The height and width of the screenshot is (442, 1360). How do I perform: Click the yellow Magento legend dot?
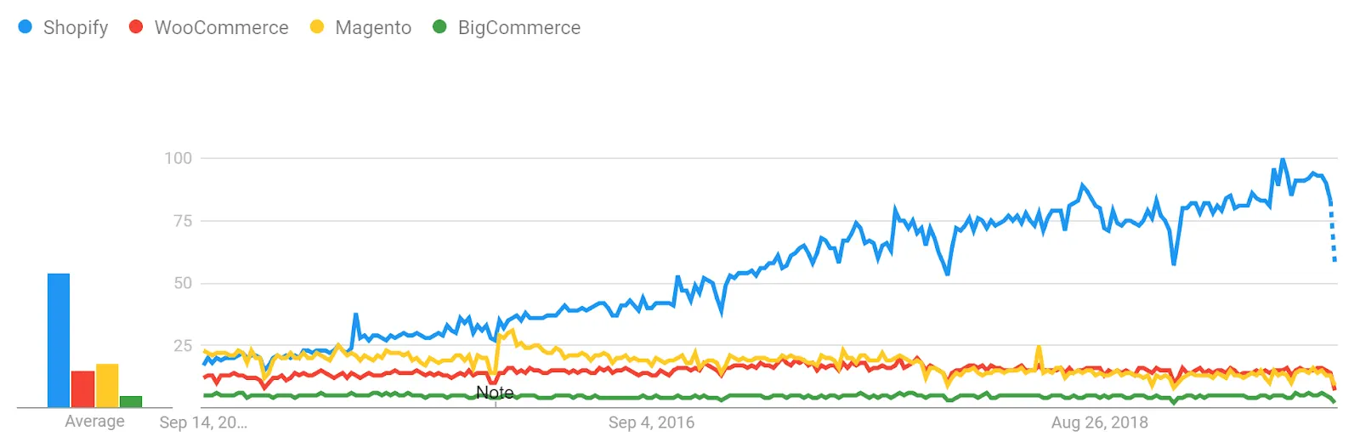point(317,27)
